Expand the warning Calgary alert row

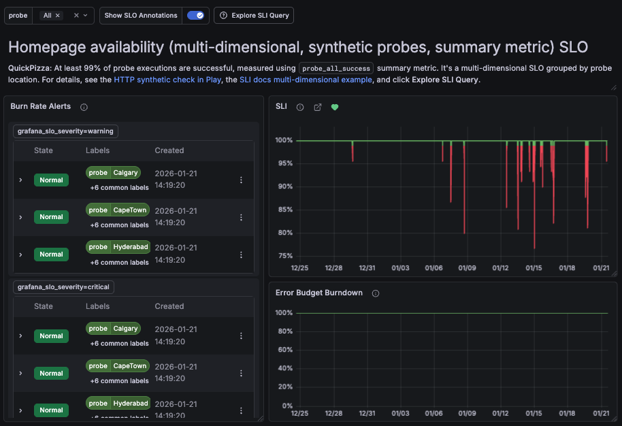coord(20,180)
